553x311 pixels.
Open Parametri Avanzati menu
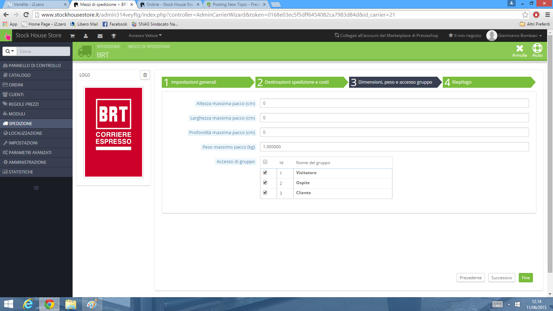pyautogui.click(x=36, y=152)
